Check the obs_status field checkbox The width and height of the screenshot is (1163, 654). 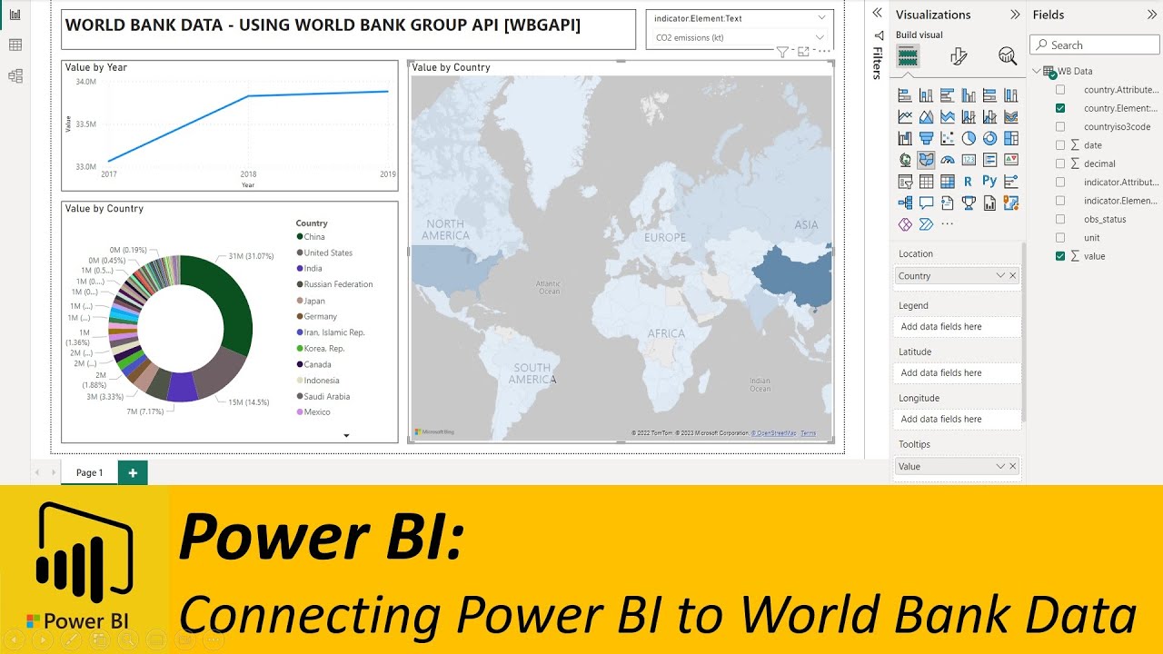1060,219
